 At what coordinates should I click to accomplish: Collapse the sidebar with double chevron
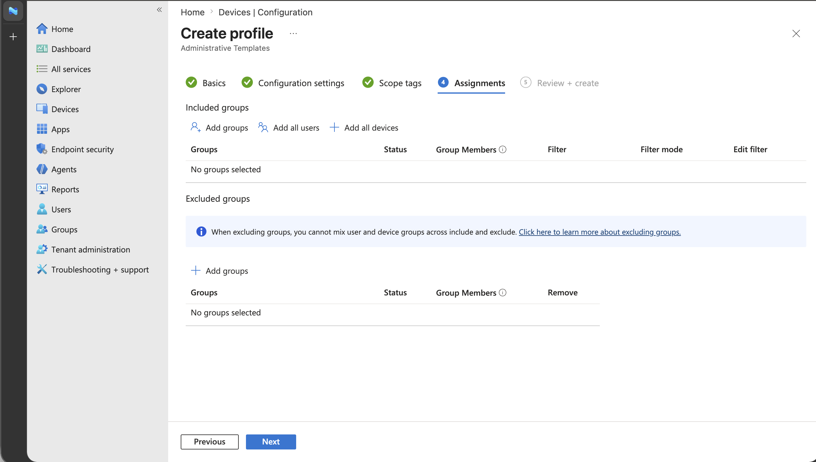[x=159, y=10]
